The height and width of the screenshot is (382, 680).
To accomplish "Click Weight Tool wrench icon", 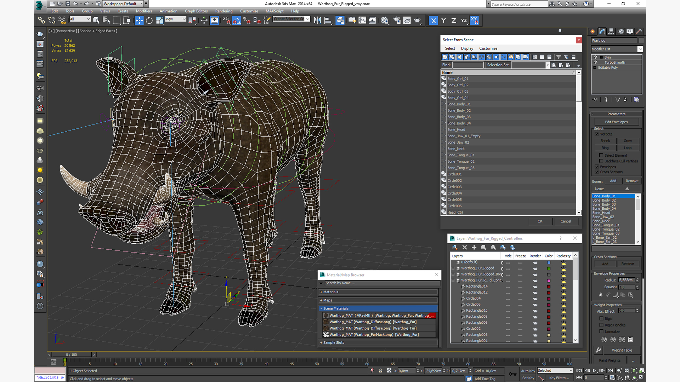I will (x=599, y=350).
